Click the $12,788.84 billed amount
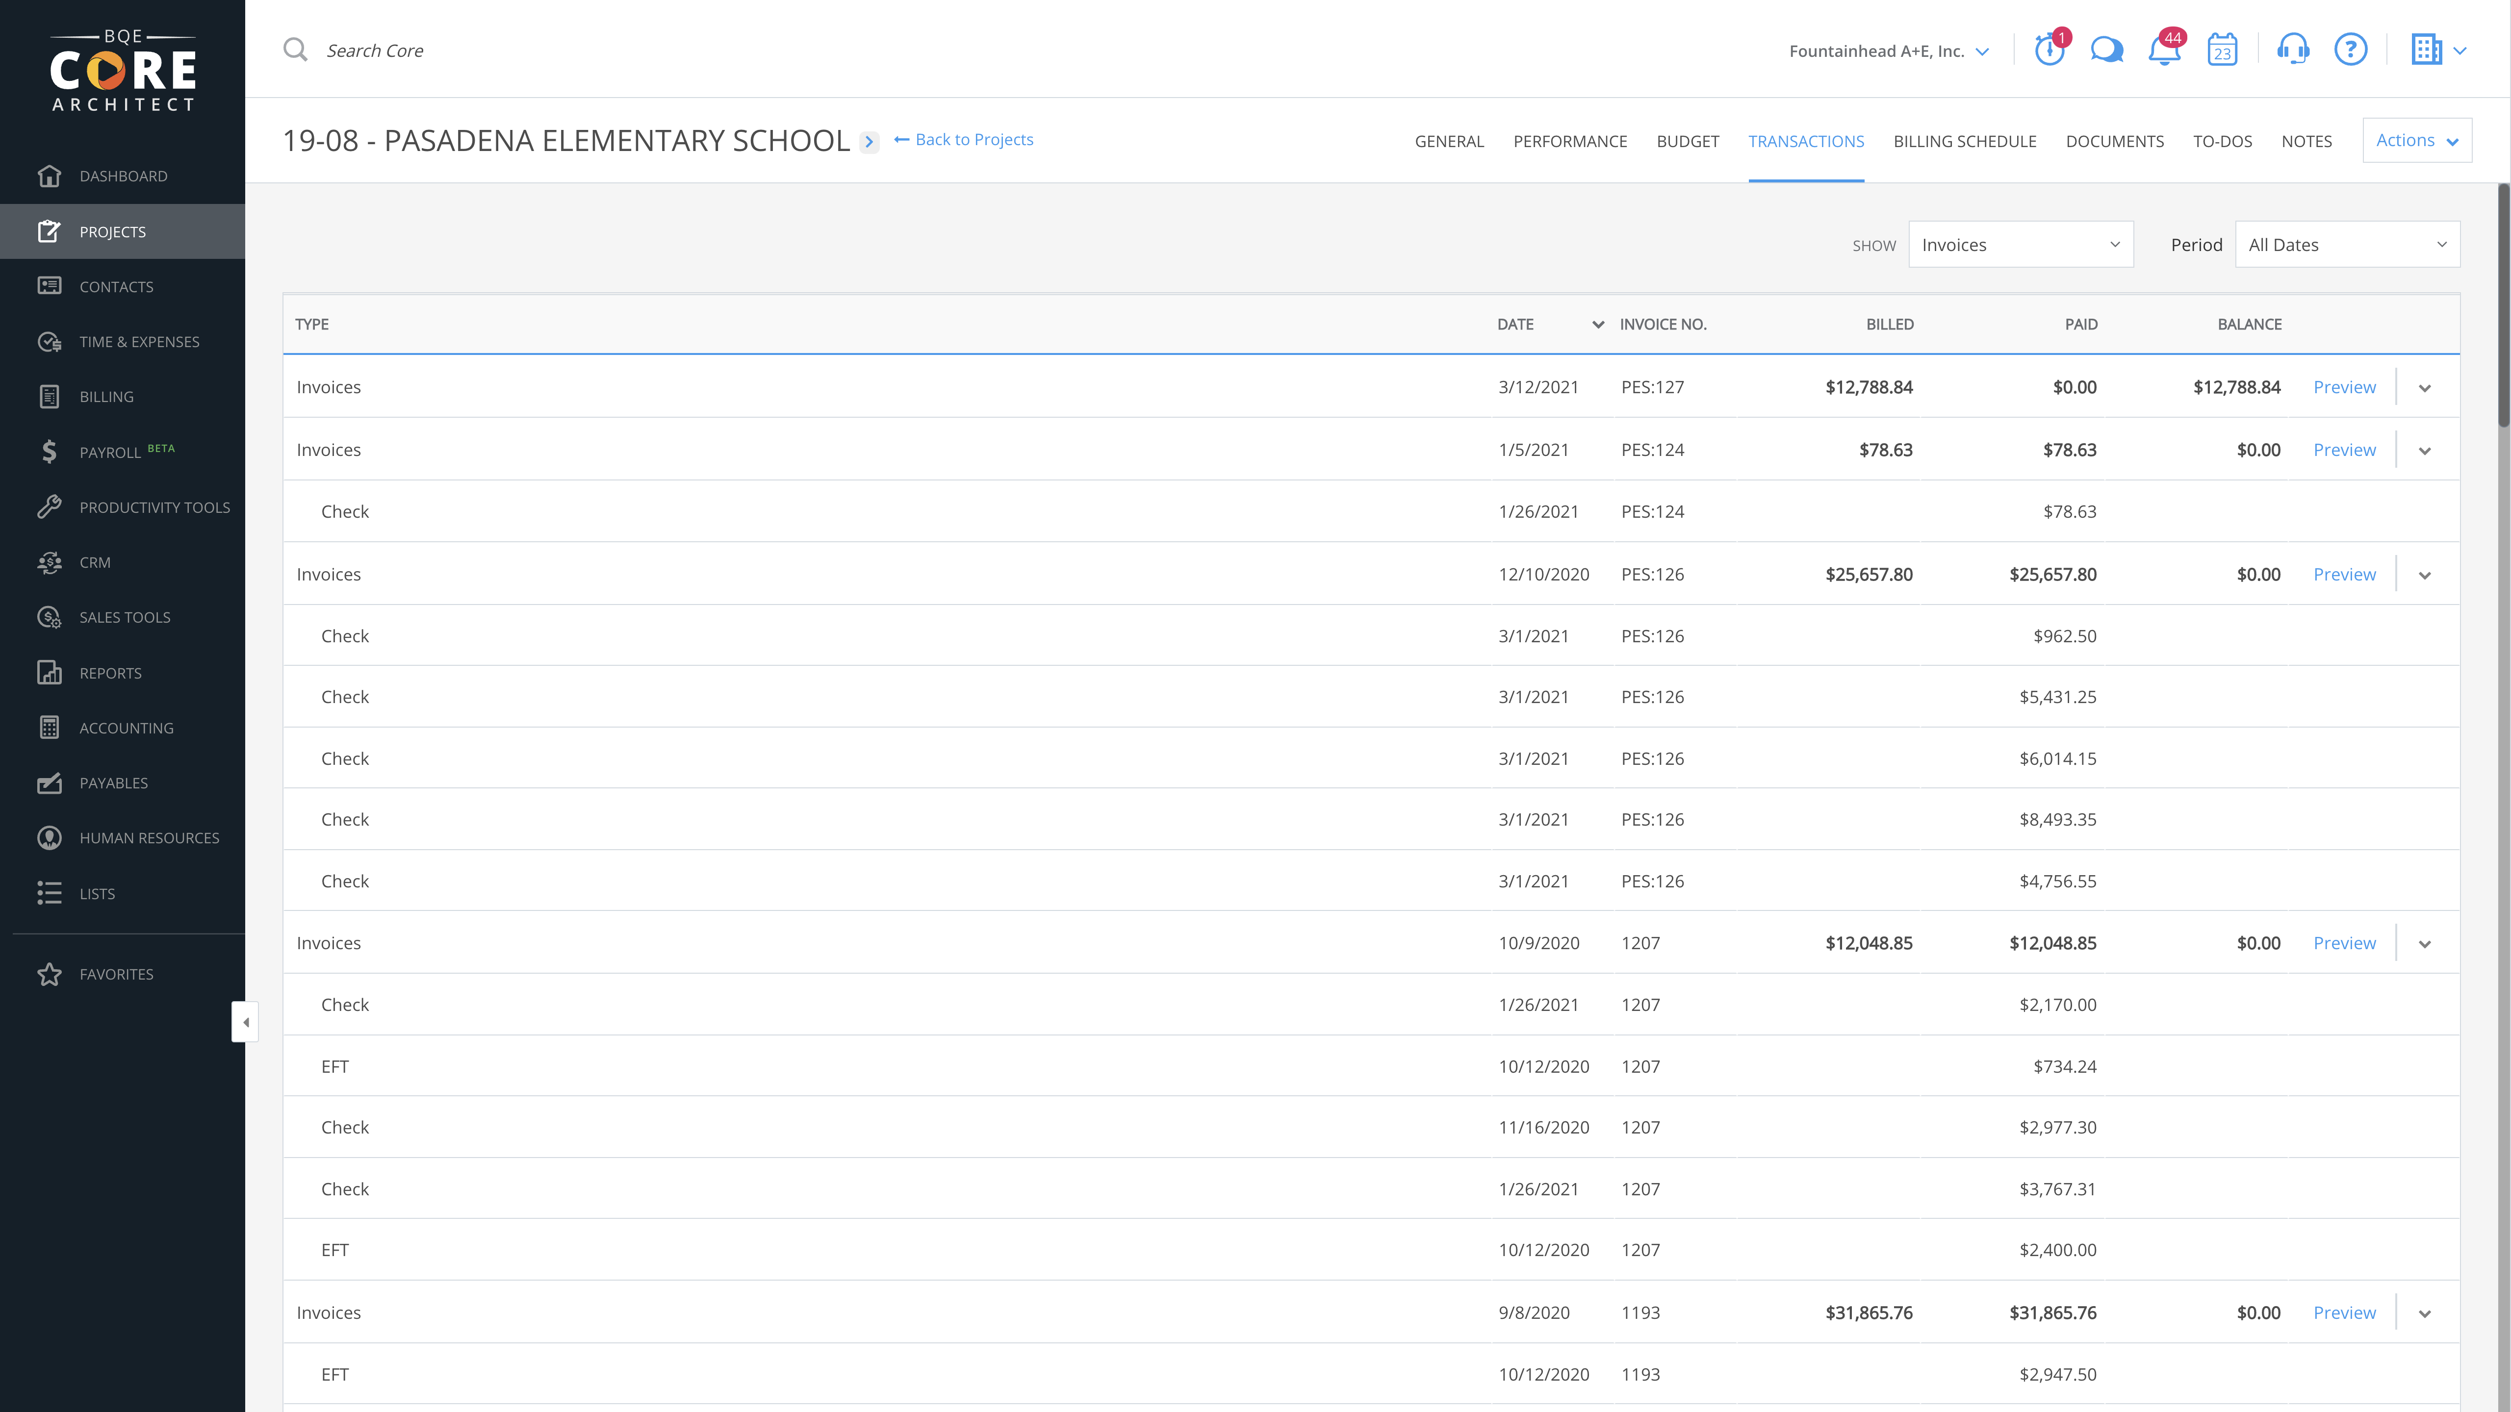2511x1412 pixels. [1869, 387]
